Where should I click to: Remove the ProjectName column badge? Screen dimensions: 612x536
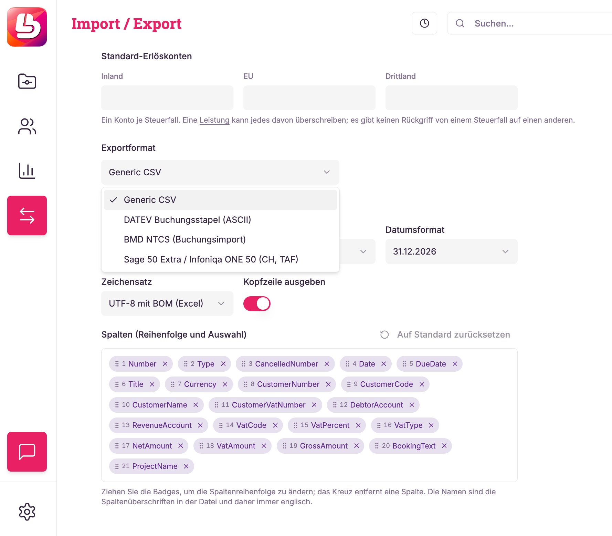(x=186, y=466)
